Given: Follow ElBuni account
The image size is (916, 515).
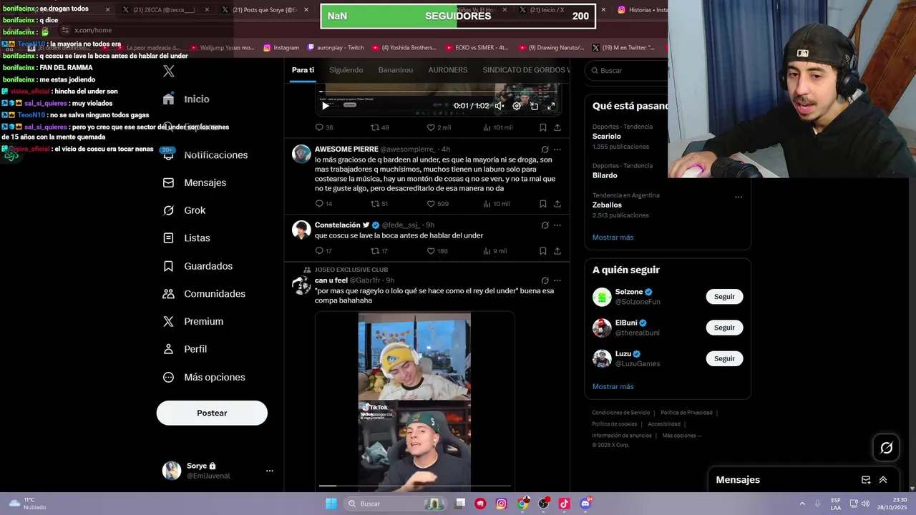Looking at the screenshot, I should (x=724, y=328).
